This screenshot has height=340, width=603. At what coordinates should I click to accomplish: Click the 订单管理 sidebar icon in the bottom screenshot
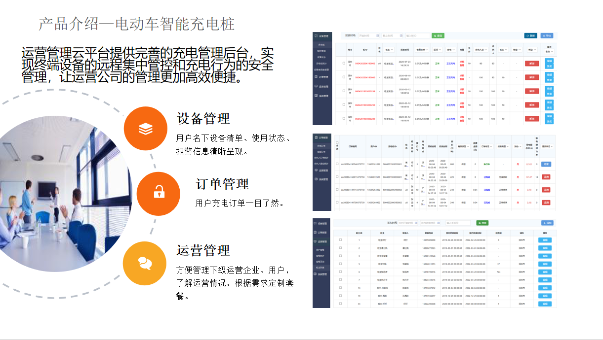[316, 232]
